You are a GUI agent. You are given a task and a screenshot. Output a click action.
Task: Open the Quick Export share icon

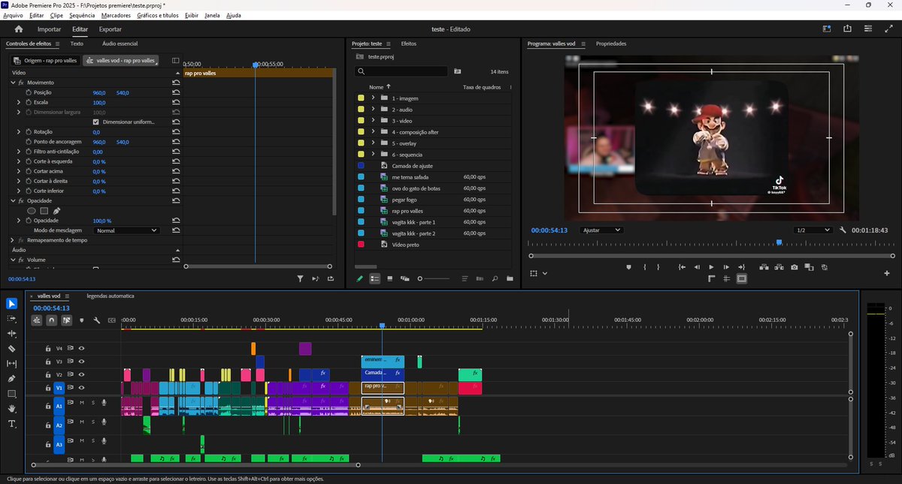[848, 29]
